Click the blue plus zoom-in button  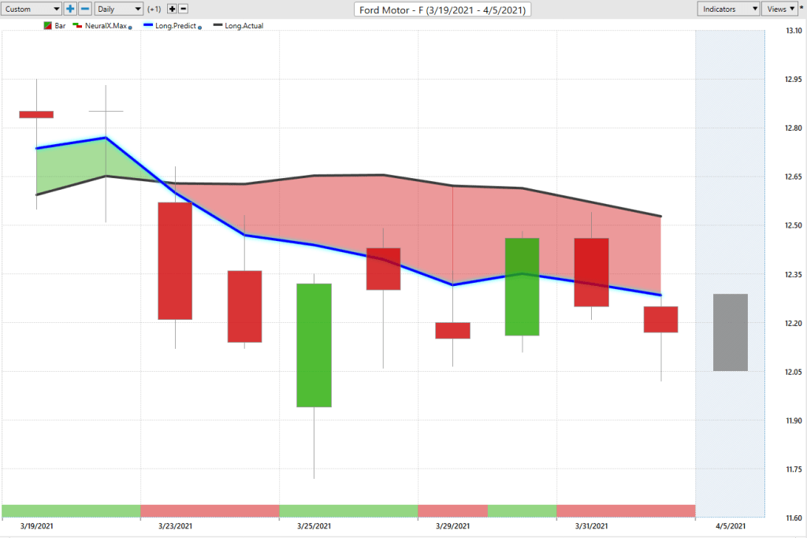click(x=70, y=9)
